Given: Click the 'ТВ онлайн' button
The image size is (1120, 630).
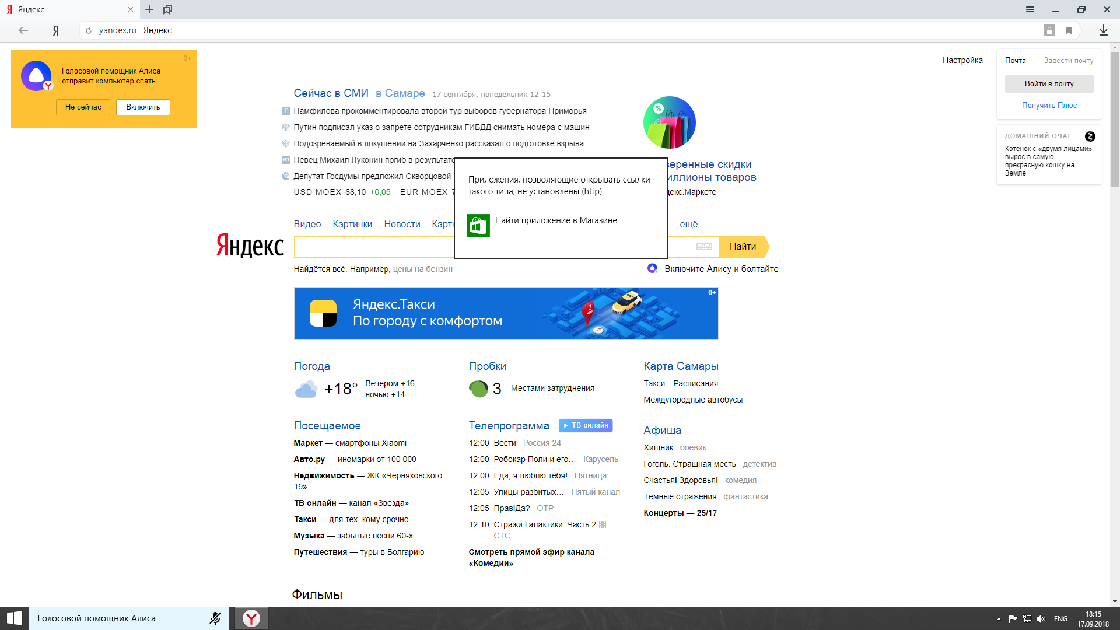Looking at the screenshot, I should 586,425.
